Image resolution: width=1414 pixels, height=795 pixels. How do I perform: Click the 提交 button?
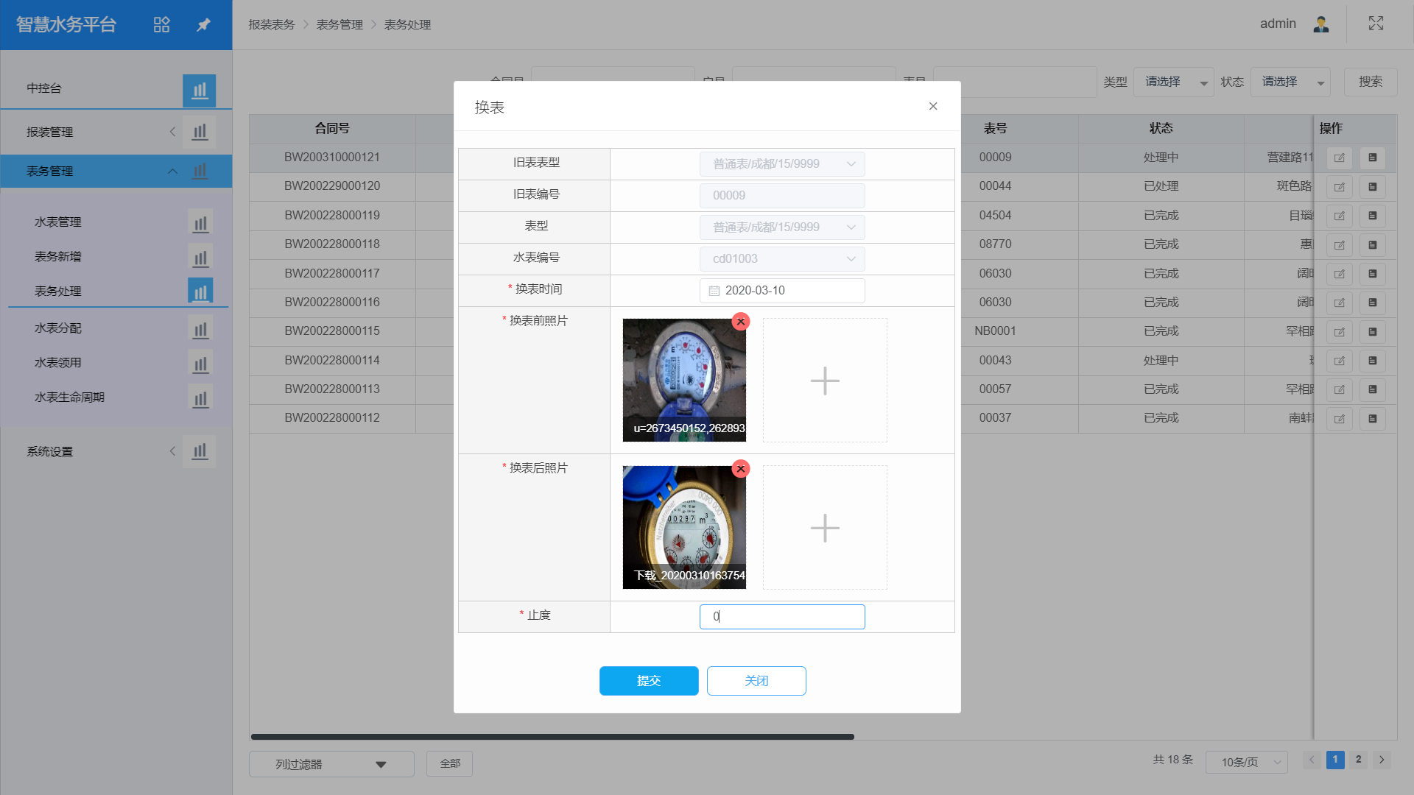click(x=648, y=681)
